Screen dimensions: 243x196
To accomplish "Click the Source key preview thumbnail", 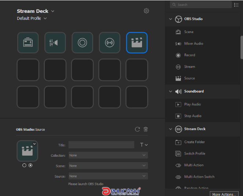I will pyautogui.click(x=28, y=151).
